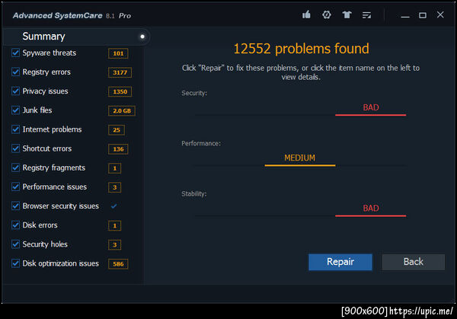The width and height of the screenshot is (457, 319).
Task: Click Browser security issues blue checkmark
Action: click(x=113, y=206)
